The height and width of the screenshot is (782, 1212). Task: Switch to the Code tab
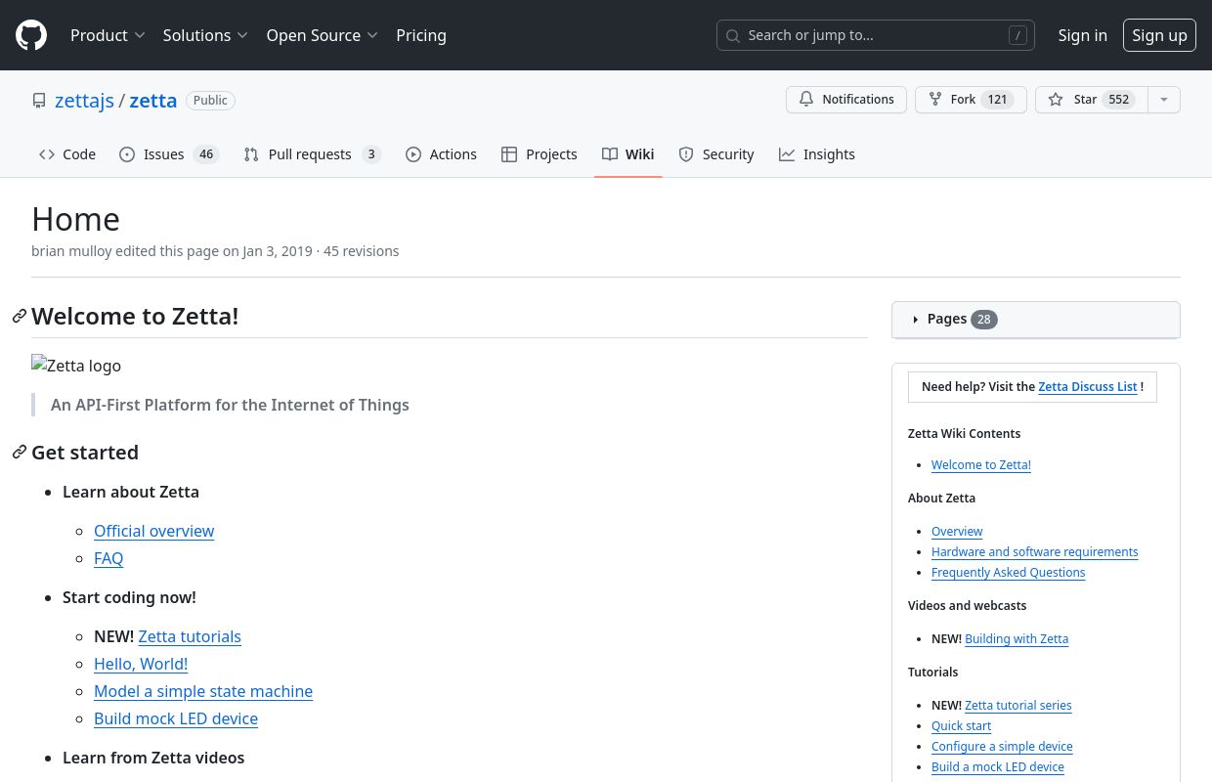point(67,154)
